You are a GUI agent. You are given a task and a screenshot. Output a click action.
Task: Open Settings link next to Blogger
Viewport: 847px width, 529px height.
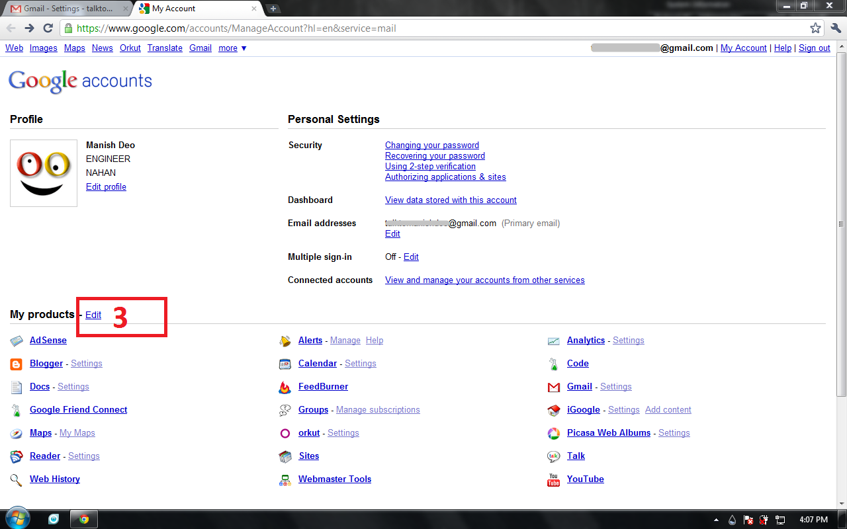click(87, 364)
